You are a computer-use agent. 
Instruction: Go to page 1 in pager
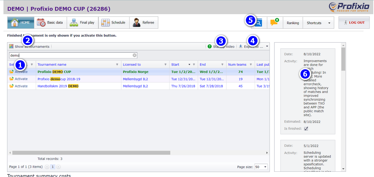(52, 167)
